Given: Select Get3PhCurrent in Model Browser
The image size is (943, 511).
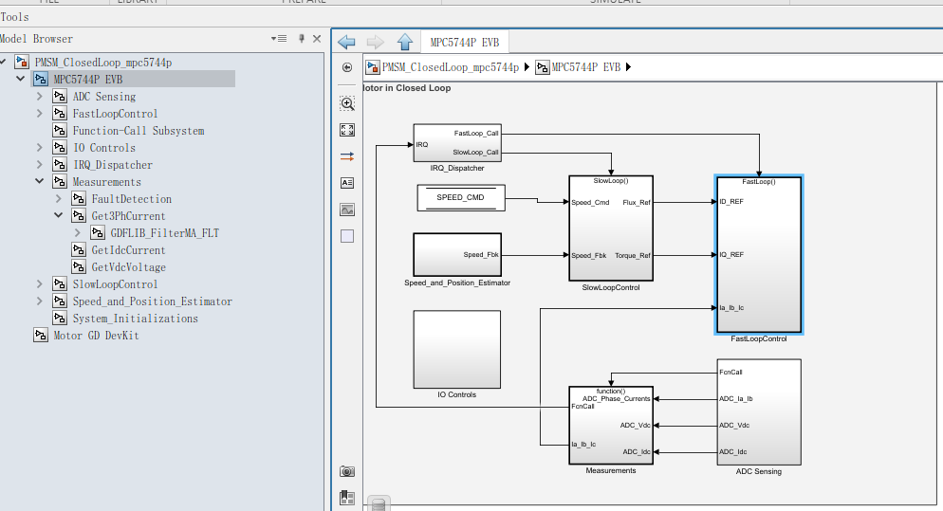Looking at the screenshot, I should click(x=128, y=216).
